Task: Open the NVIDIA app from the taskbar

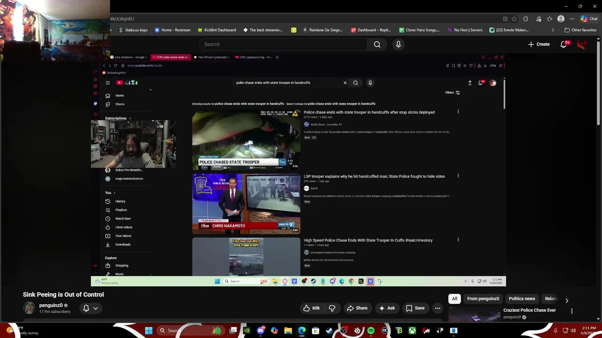Action: coord(246,330)
